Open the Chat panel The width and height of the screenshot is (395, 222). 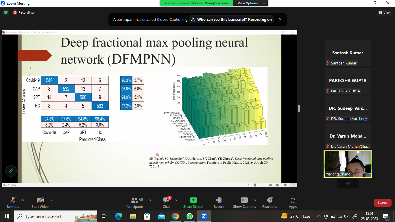click(166, 200)
